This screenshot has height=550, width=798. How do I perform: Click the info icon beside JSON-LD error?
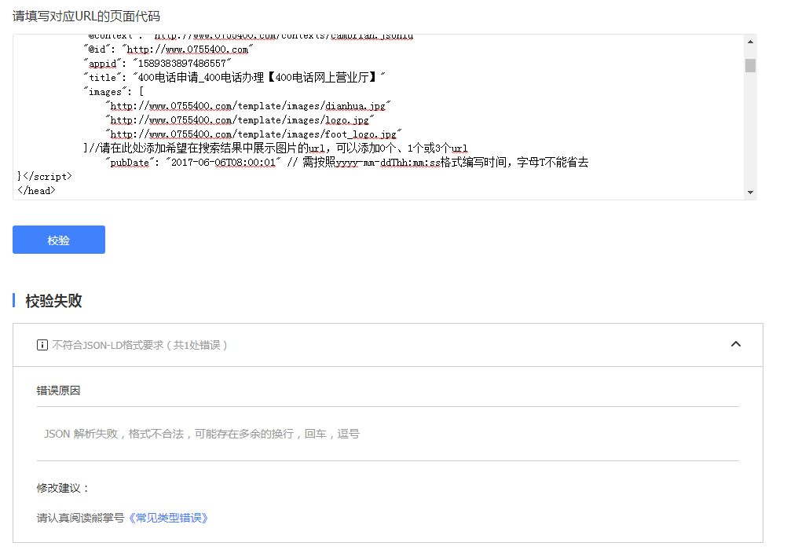[42, 345]
